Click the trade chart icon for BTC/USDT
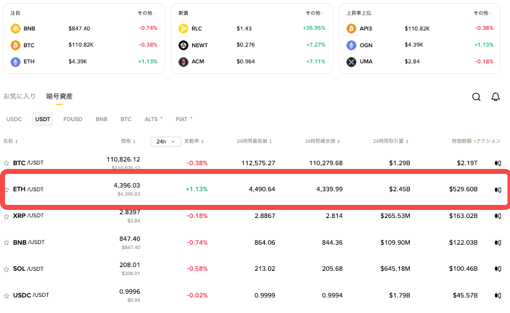 498,163
